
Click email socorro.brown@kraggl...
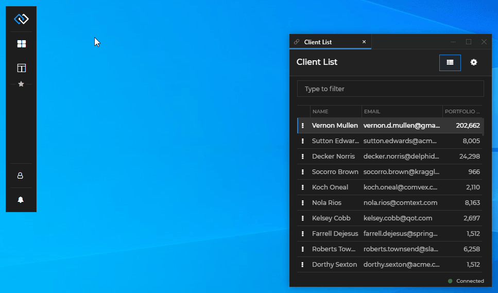(x=402, y=172)
